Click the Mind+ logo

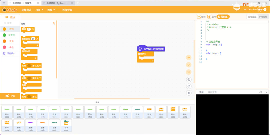pyautogui.click(x=10, y=10)
